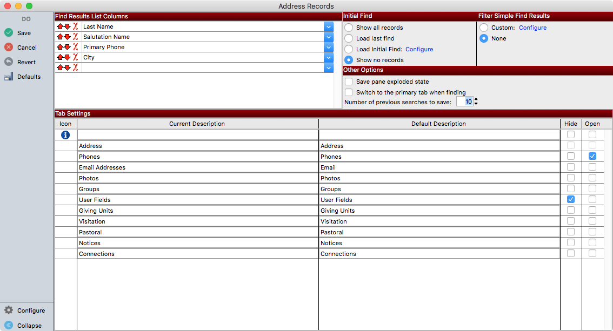613x331 pixels.
Task: Open Configure via the gear icon
Action: tap(9, 310)
